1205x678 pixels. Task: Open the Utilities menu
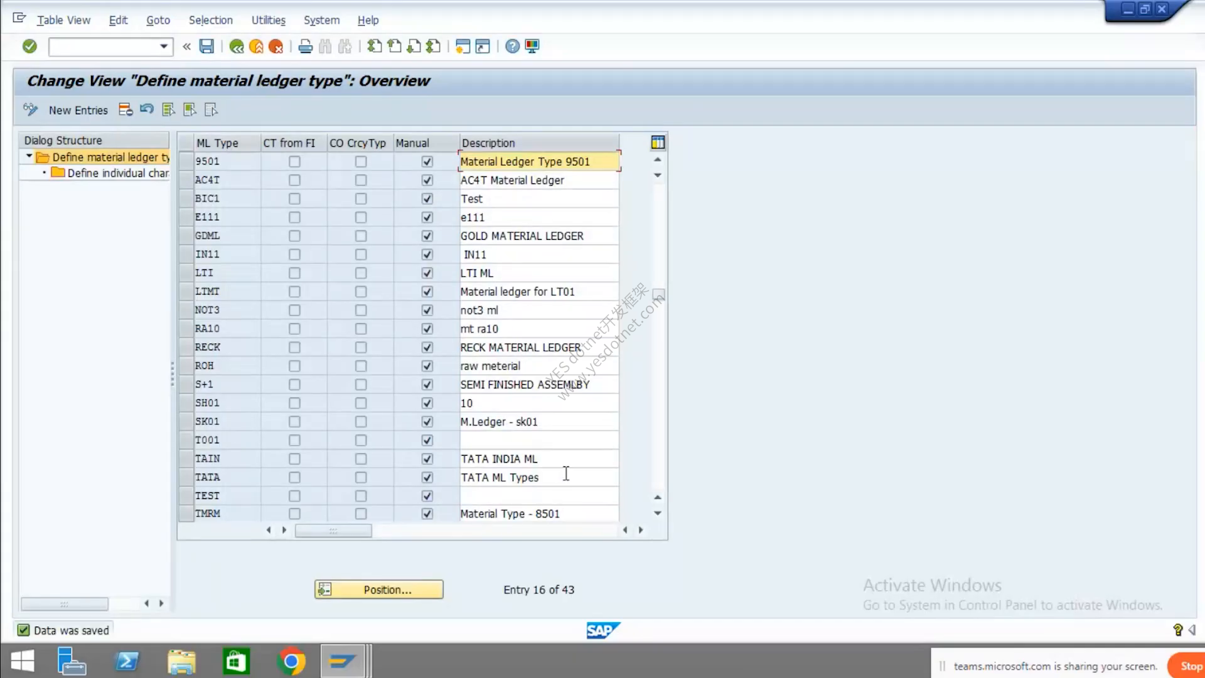click(268, 20)
